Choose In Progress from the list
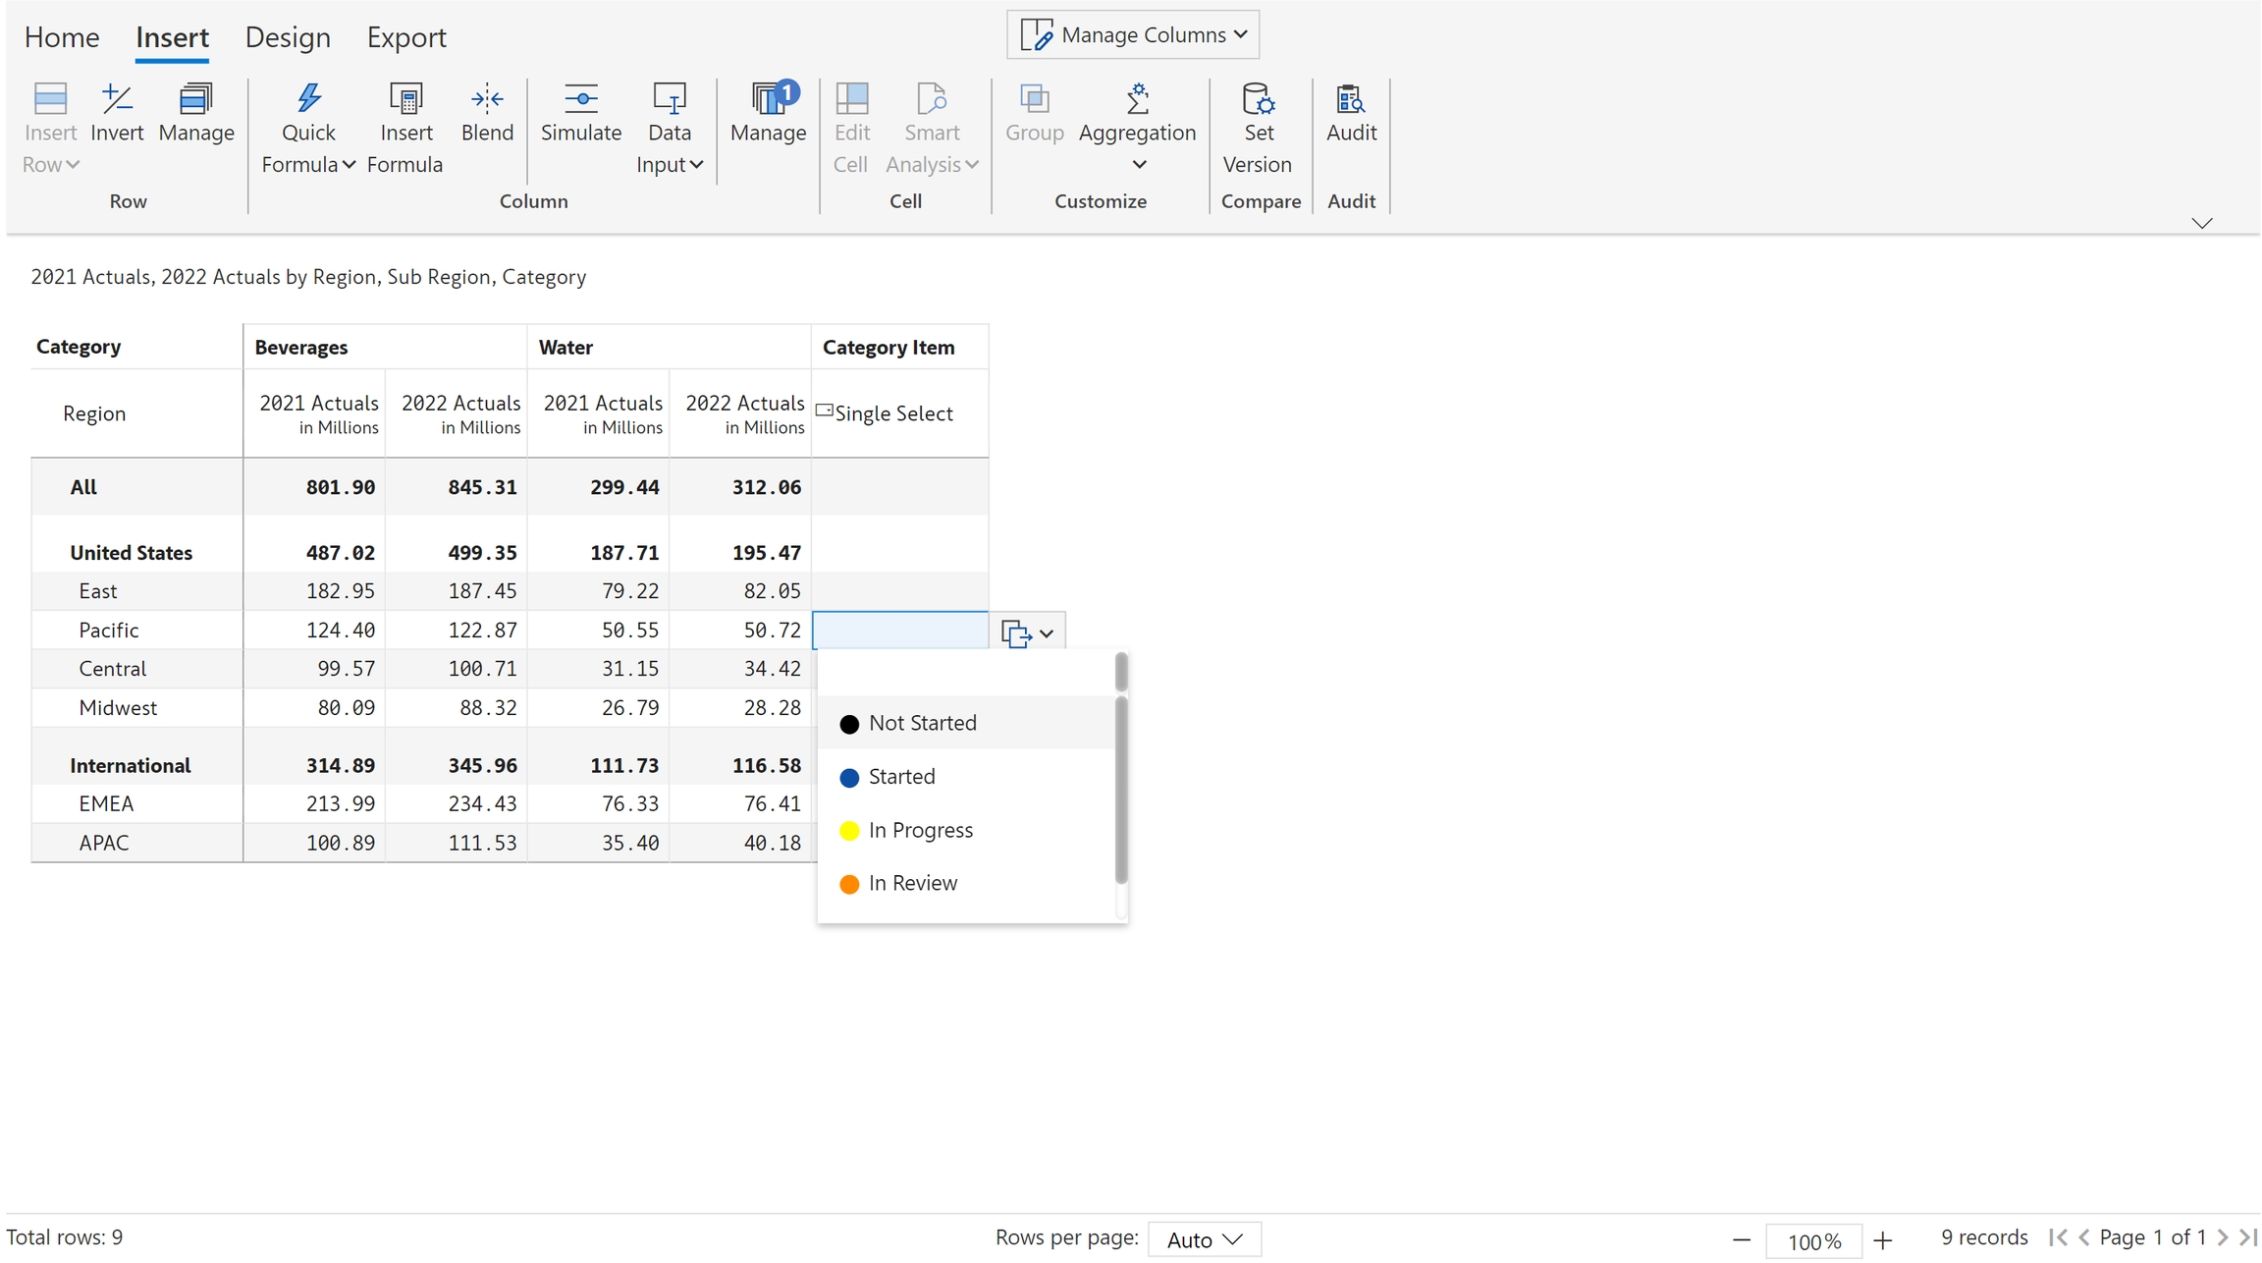The width and height of the screenshot is (2262, 1263). 920,831
